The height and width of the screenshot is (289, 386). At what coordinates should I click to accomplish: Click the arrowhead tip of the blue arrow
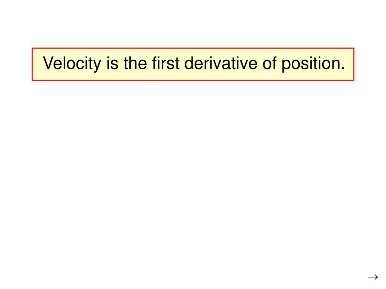(x=377, y=277)
